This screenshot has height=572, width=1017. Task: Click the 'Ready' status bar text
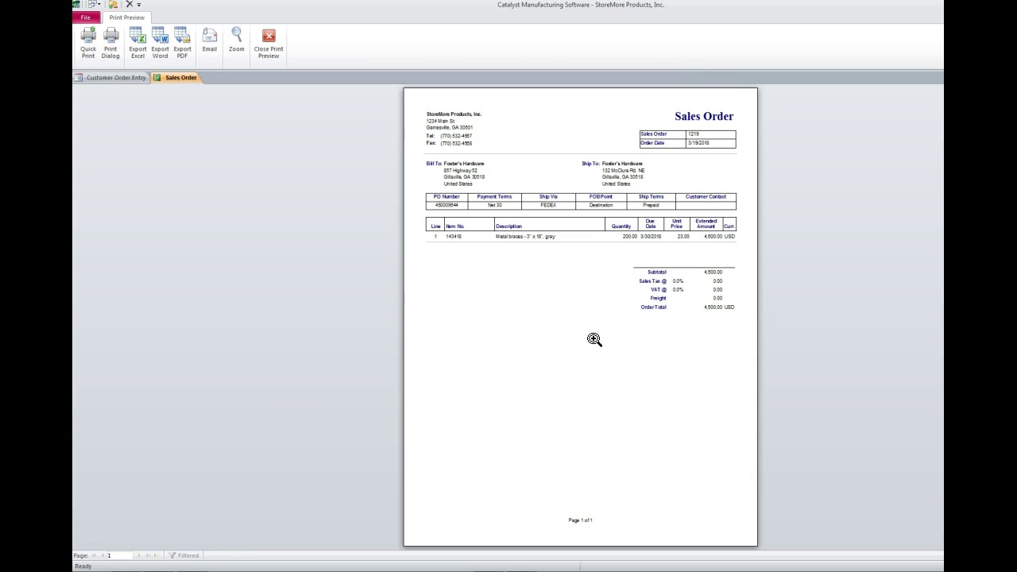coord(83,566)
